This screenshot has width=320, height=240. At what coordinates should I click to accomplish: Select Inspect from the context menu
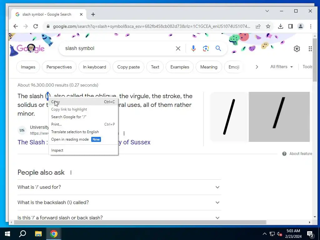click(x=83, y=150)
